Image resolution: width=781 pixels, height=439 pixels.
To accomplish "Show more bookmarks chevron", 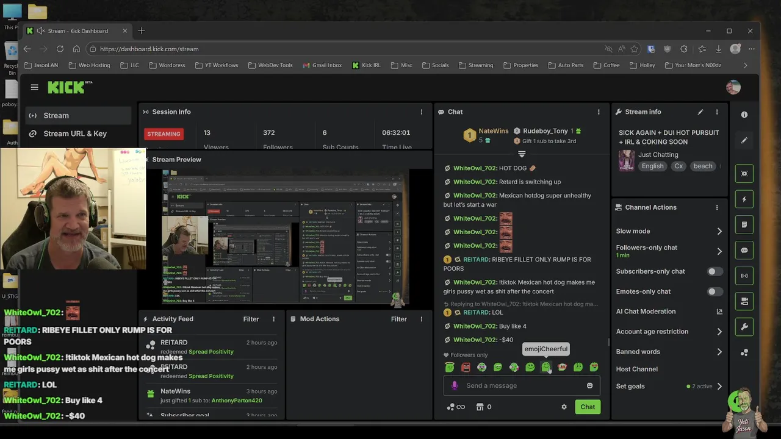I will pyautogui.click(x=745, y=65).
